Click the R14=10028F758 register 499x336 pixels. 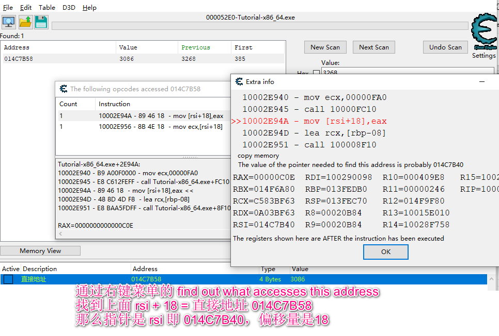pos(416,225)
